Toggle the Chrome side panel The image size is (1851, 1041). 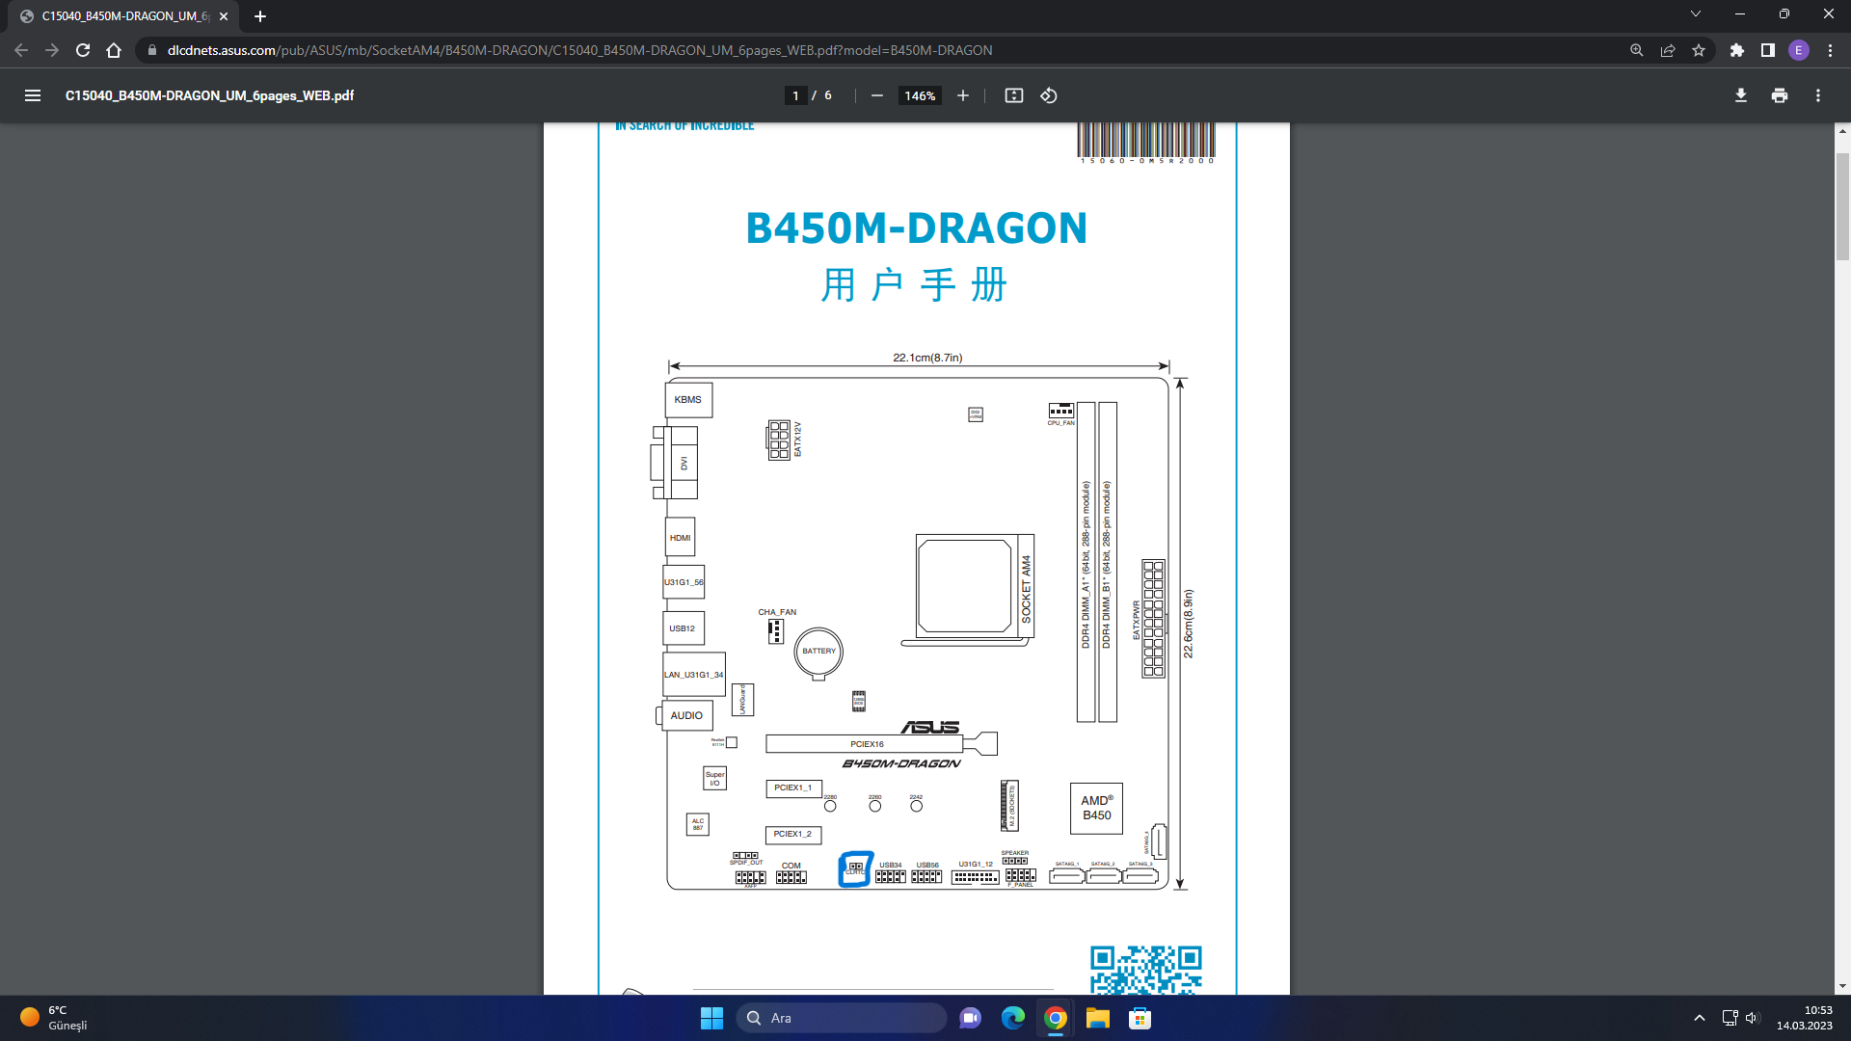[1767, 50]
